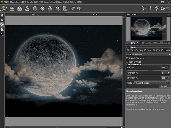Enable the Black & White checkbox
The height and width of the screenshot is (128, 171).
coord(127,62)
